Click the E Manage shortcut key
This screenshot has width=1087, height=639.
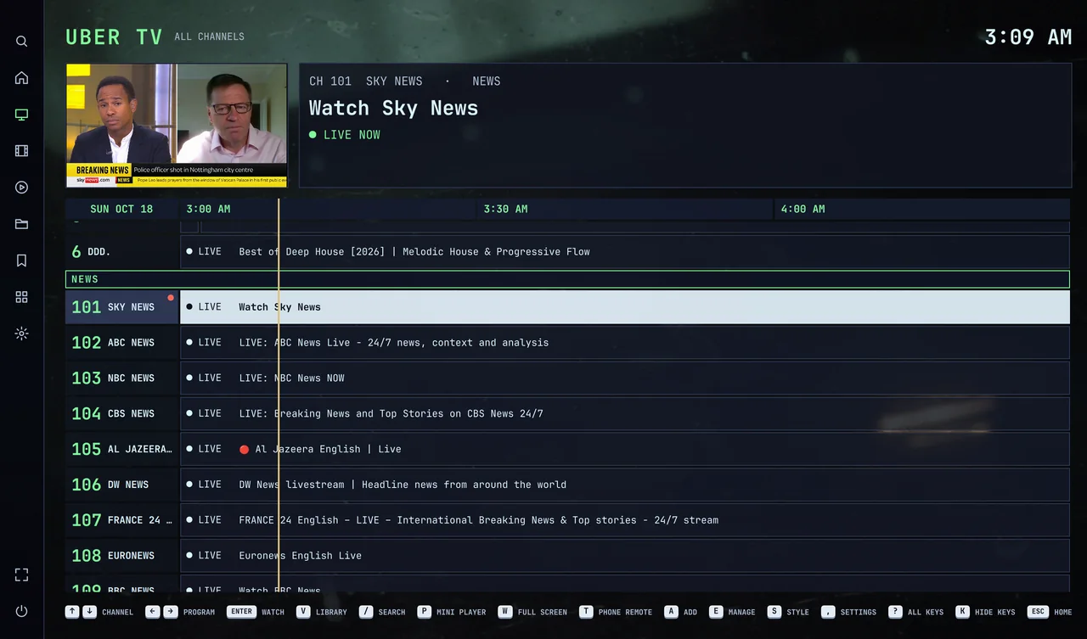732,612
